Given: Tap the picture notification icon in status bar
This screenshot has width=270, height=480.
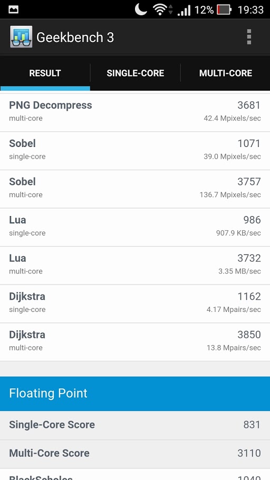Looking at the screenshot, I should point(14,10).
